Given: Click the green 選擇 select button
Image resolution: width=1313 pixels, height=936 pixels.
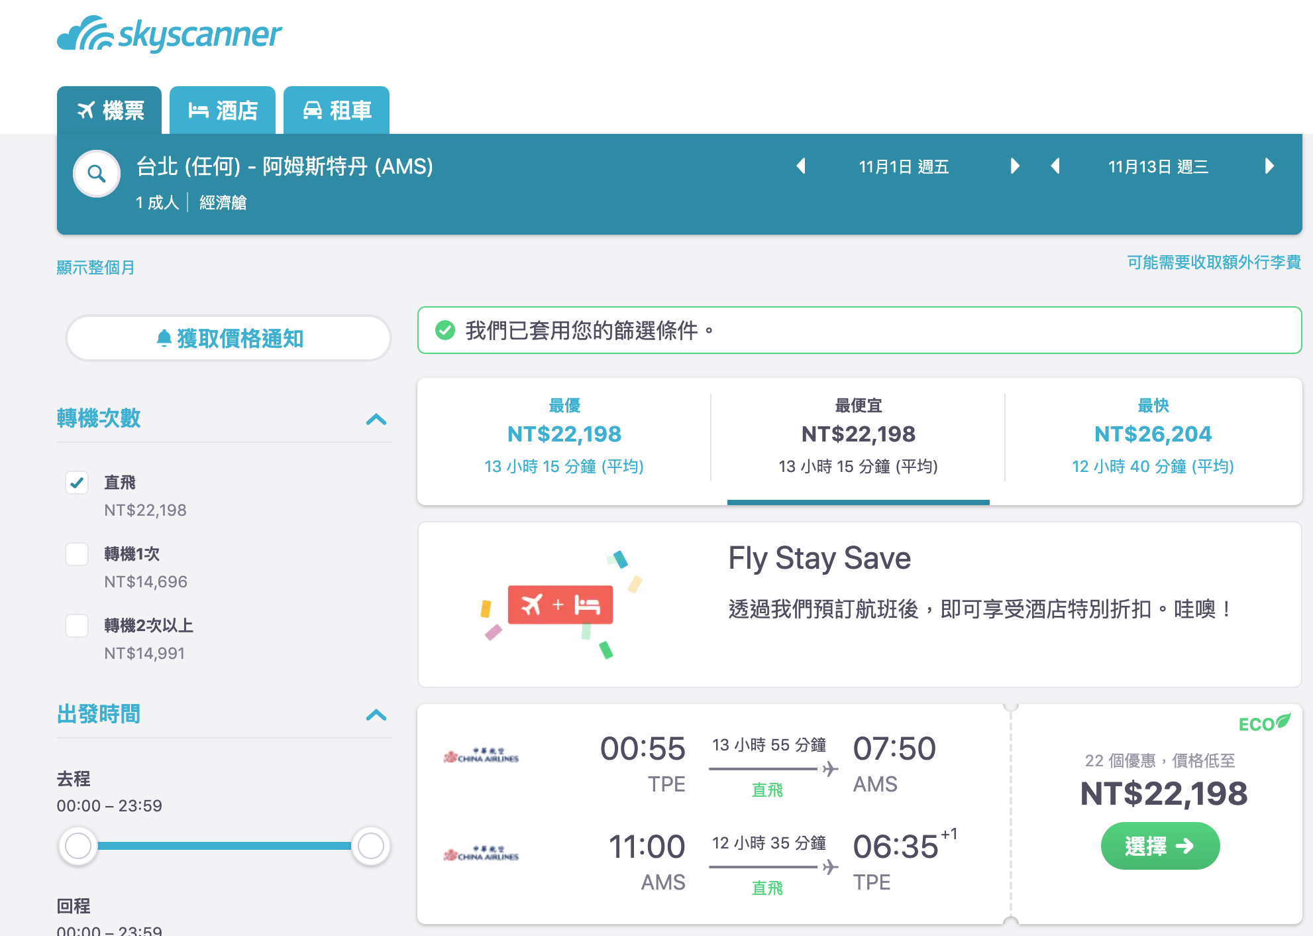Looking at the screenshot, I should coord(1160,846).
